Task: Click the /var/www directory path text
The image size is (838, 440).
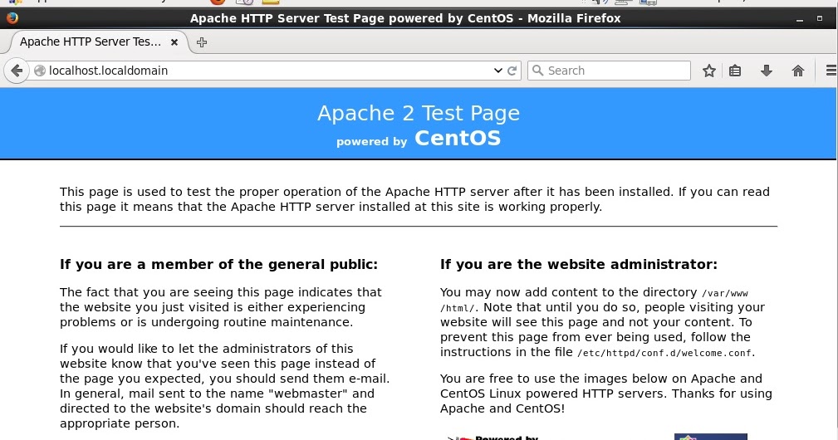Action: pyautogui.click(x=725, y=293)
